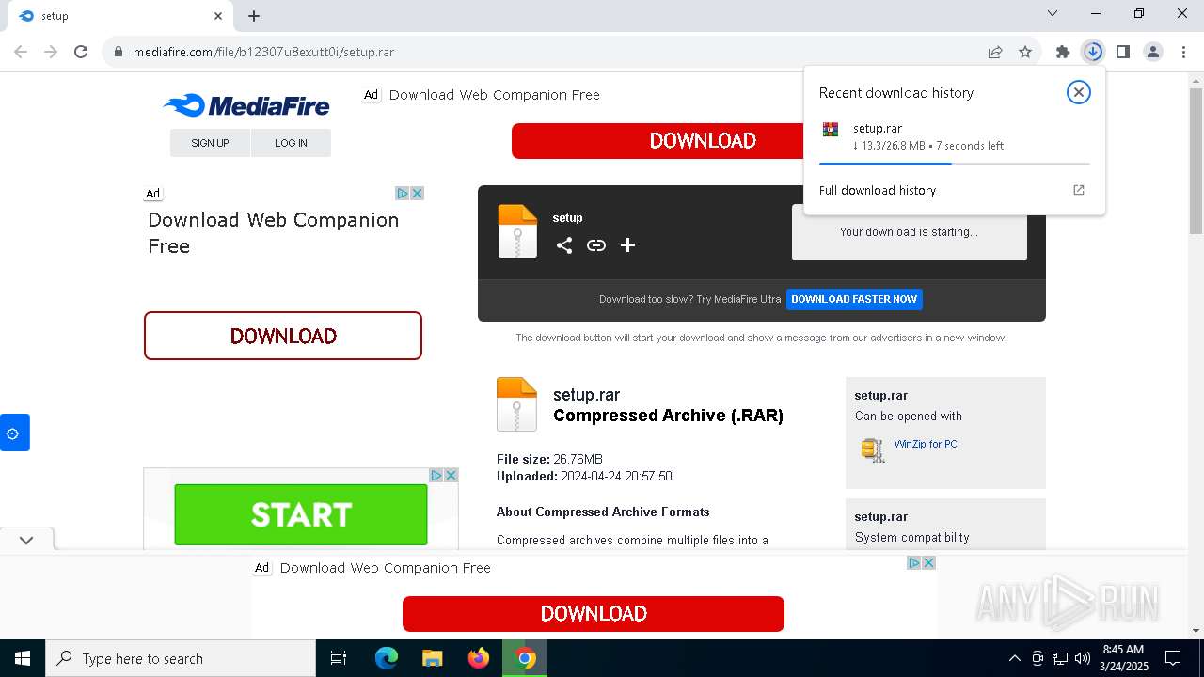Click the share page icon in address bar

coord(995,52)
